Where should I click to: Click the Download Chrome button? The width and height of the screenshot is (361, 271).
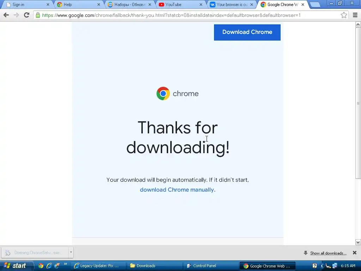pyautogui.click(x=247, y=32)
